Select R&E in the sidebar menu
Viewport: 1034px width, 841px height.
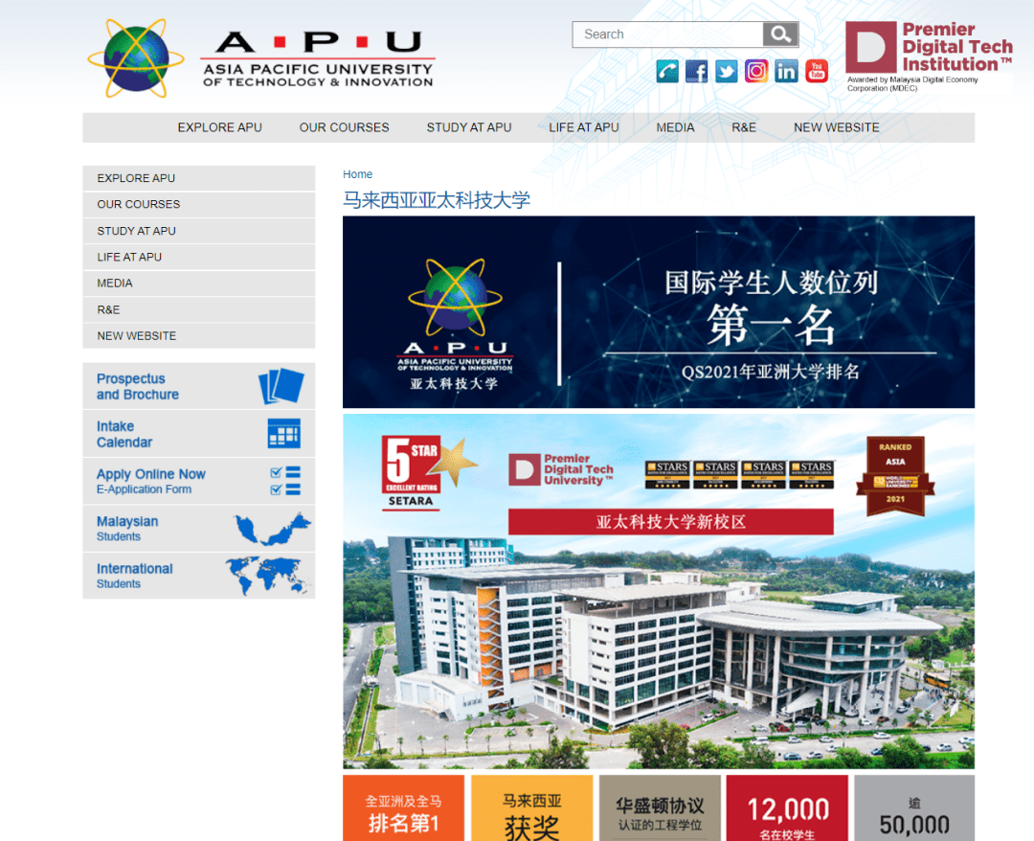[198, 309]
